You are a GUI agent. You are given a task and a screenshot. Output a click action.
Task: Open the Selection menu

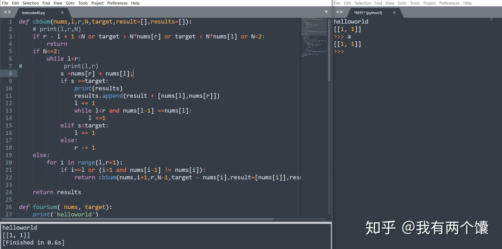(x=30, y=3)
